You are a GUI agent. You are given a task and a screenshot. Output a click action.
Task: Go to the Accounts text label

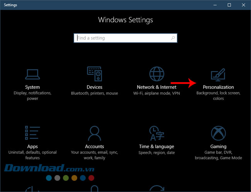pyautogui.click(x=95, y=147)
